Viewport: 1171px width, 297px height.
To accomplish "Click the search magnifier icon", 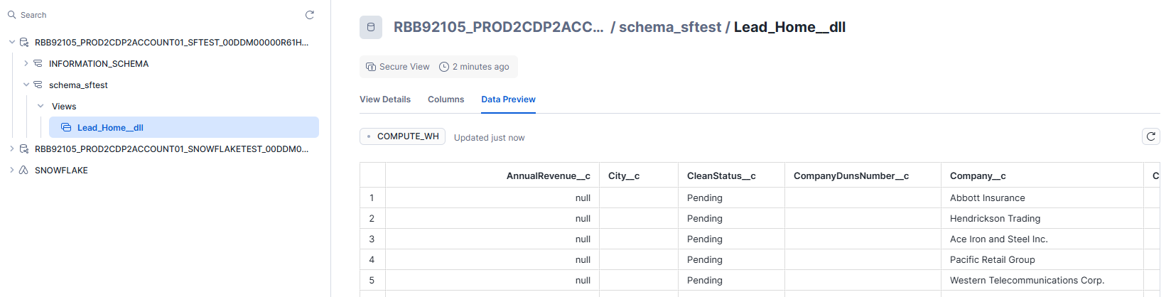I will 11,15.
